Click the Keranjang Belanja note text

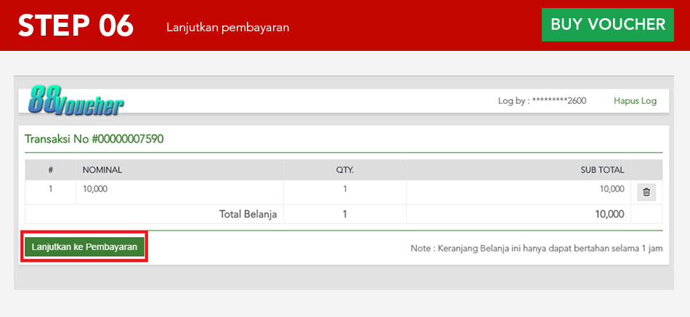536,248
